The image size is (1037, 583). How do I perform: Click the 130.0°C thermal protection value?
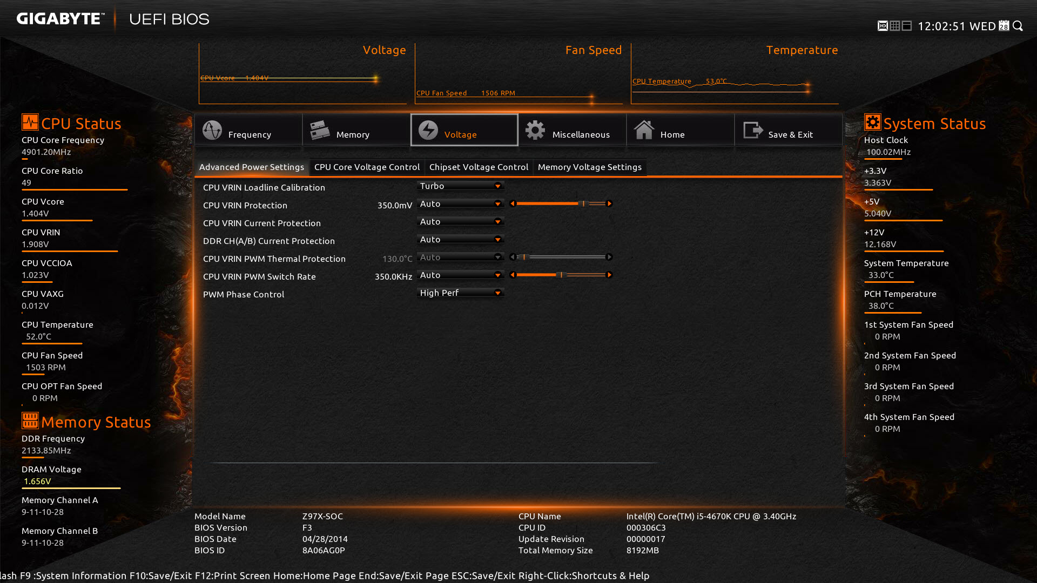397,259
